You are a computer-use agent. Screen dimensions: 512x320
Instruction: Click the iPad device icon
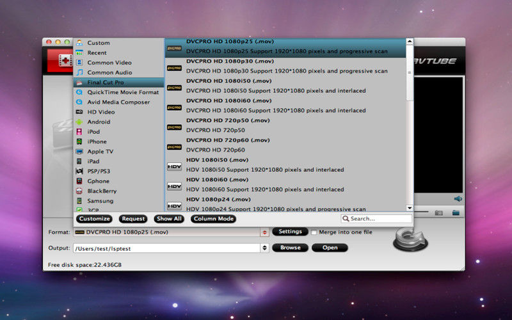click(79, 161)
